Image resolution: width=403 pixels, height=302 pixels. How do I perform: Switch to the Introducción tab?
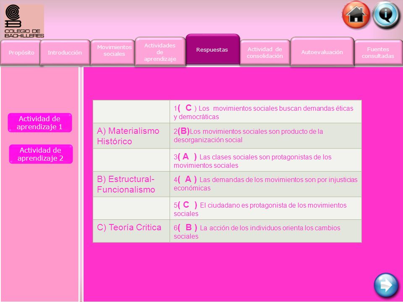tap(65, 53)
